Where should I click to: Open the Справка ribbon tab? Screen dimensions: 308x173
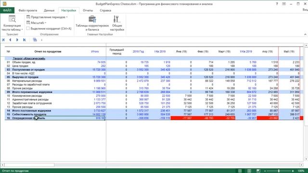tap(105, 11)
